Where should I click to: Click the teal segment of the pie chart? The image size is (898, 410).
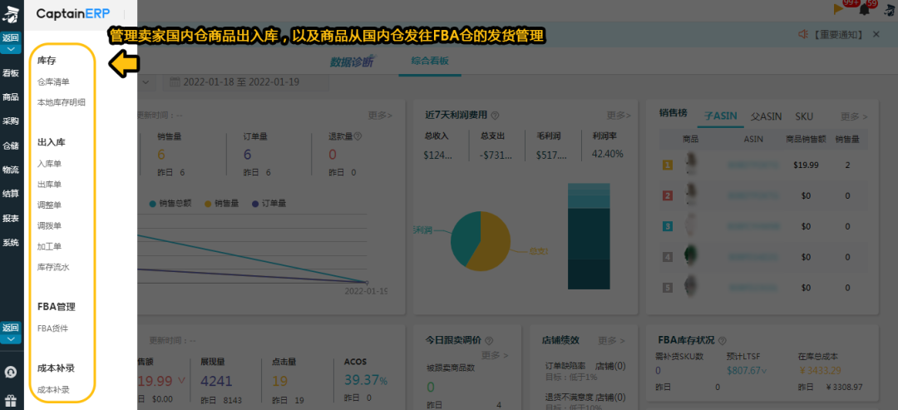[463, 238]
